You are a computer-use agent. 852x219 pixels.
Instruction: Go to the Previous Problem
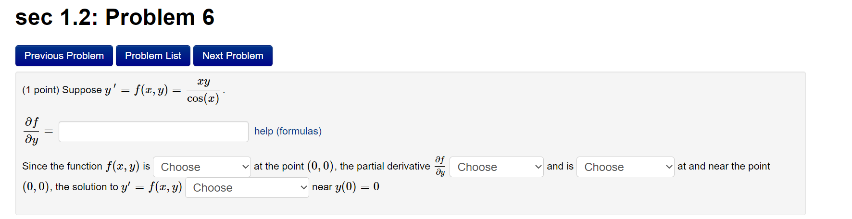click(x=64, y=56)
